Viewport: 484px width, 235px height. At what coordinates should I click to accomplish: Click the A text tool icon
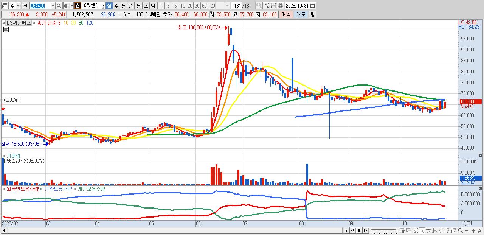pyautogui.click(x=479, y=230)
